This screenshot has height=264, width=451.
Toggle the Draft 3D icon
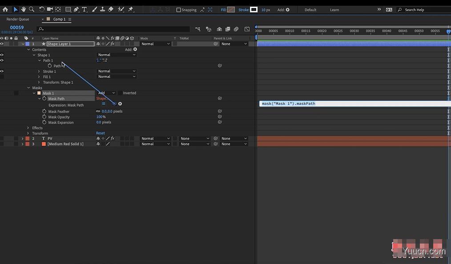coord(209,29)
